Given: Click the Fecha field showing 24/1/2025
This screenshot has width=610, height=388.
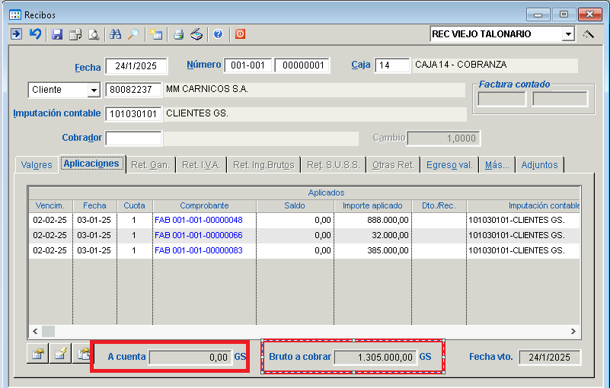Looking at the screenshot, I should (x=136, y=67).
